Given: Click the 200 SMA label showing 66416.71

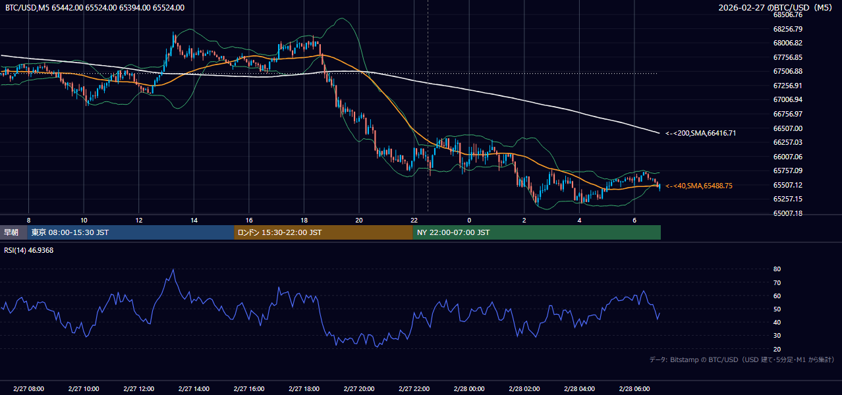Looking at the screenshot, I should [x=700, y=133].
